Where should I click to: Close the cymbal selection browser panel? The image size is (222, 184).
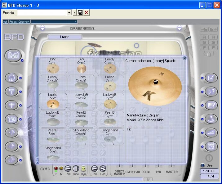point(184,58)
